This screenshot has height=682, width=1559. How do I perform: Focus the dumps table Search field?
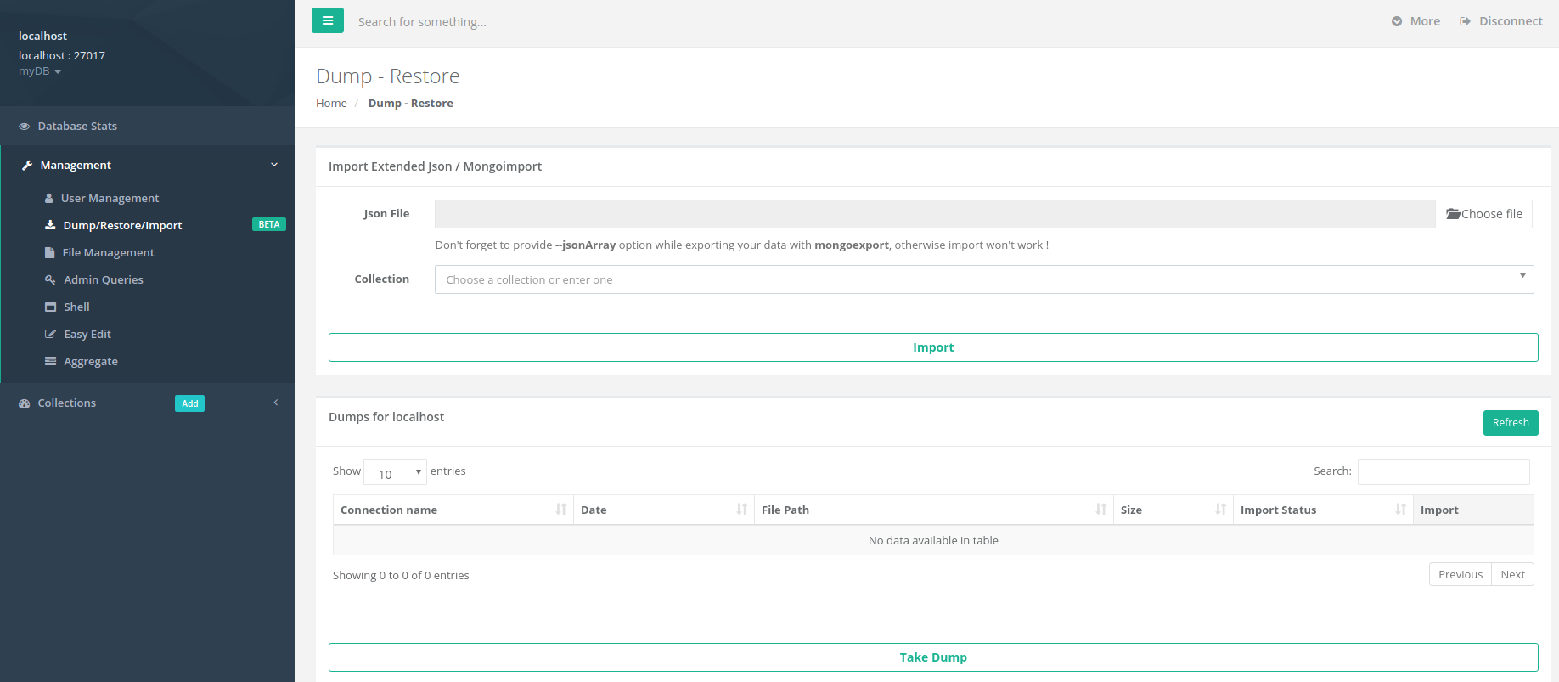[1444, 472]
